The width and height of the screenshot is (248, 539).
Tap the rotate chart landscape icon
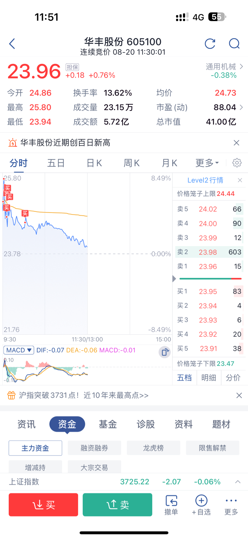165,352
